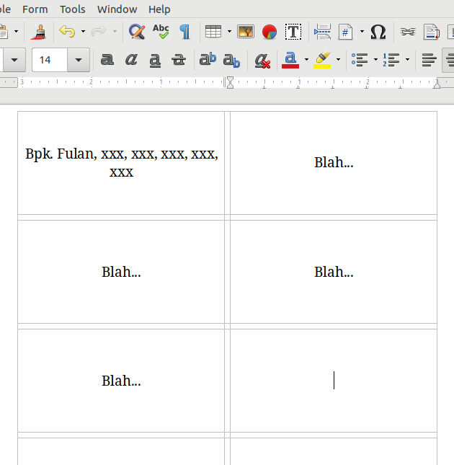Expand the Insert Table dropdown arrow
454x465 pixels.
(x=229, y=32)
